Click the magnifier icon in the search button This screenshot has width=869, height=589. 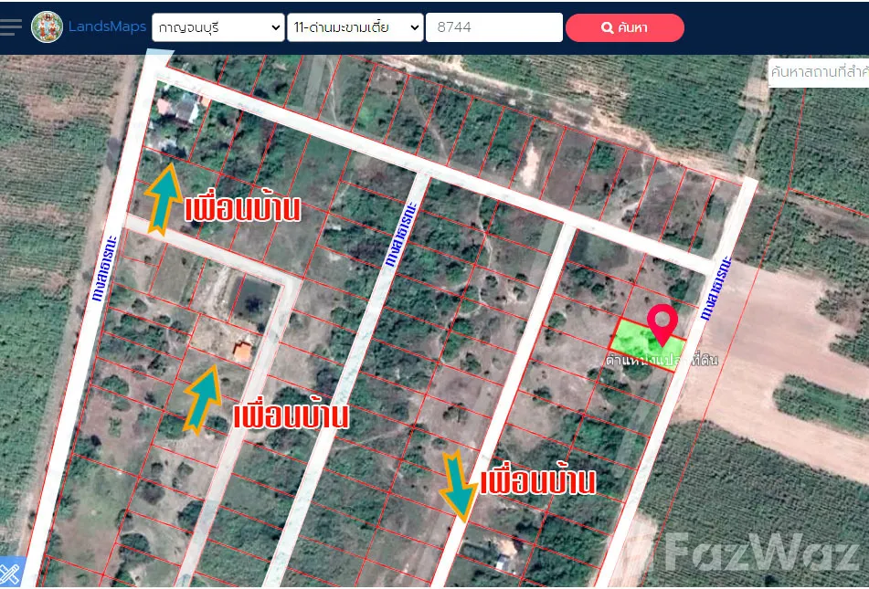tap(607, 28)
